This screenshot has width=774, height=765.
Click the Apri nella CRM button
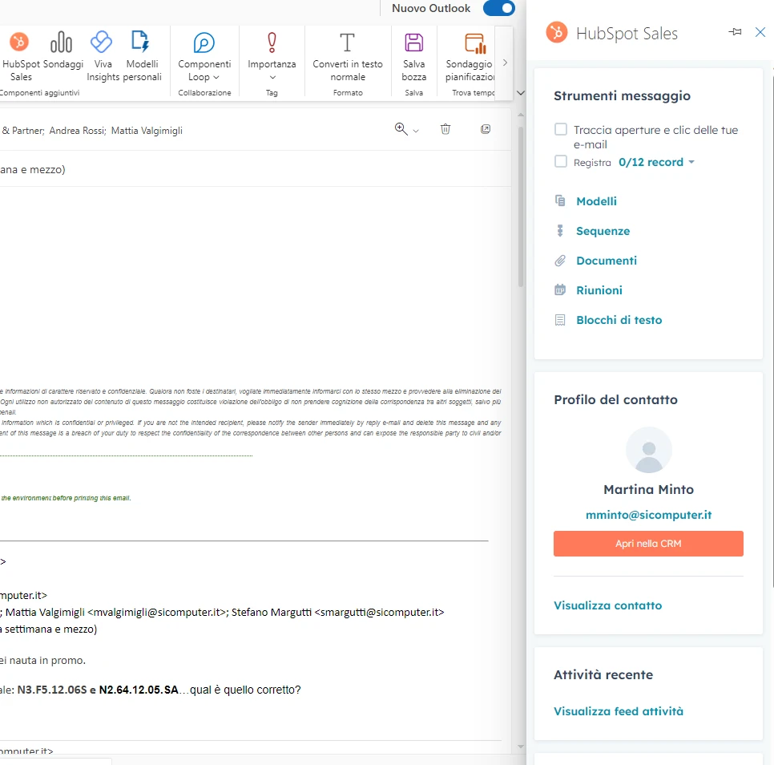(648, 544)
